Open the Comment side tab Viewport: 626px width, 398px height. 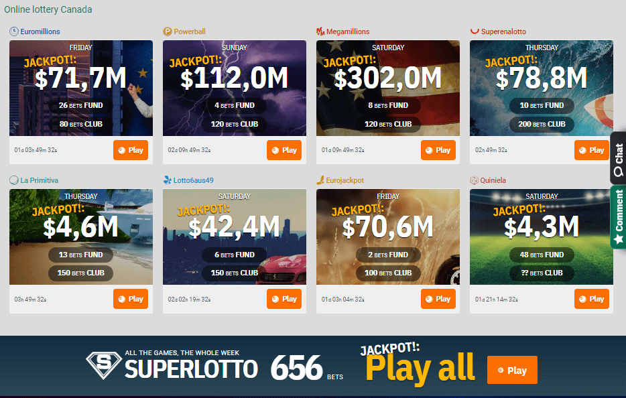[619, 217]
